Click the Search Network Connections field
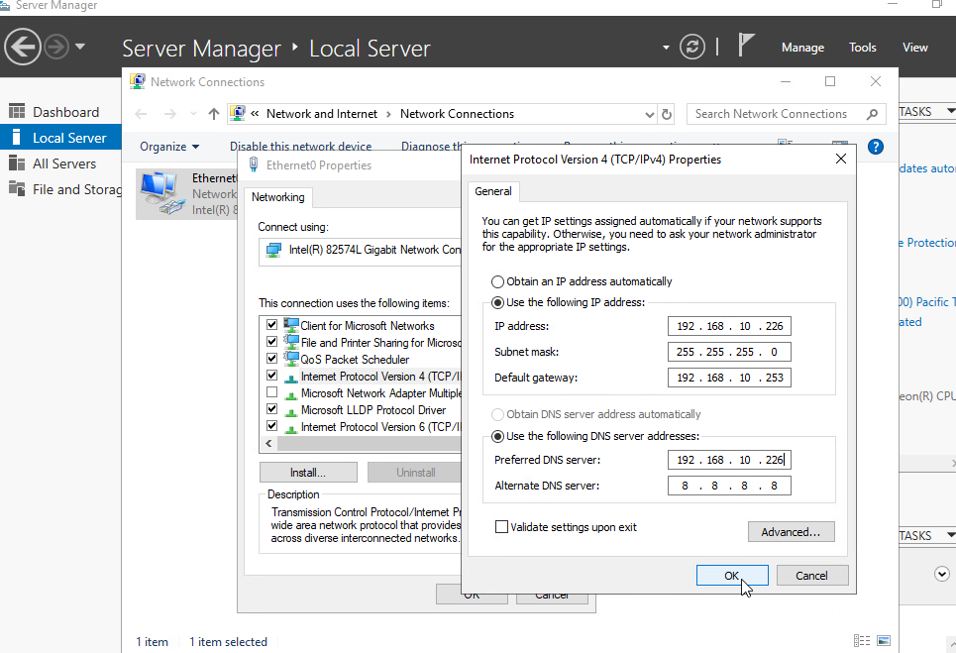 pyautogui.click(x=786, y=114)
